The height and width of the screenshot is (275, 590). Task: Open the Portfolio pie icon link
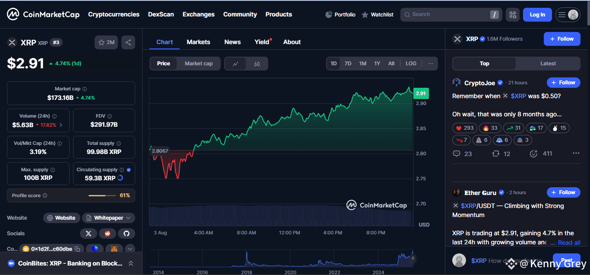point(340,15)
